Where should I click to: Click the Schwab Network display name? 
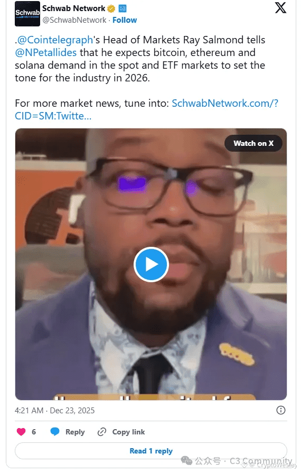tap(74, 8)
